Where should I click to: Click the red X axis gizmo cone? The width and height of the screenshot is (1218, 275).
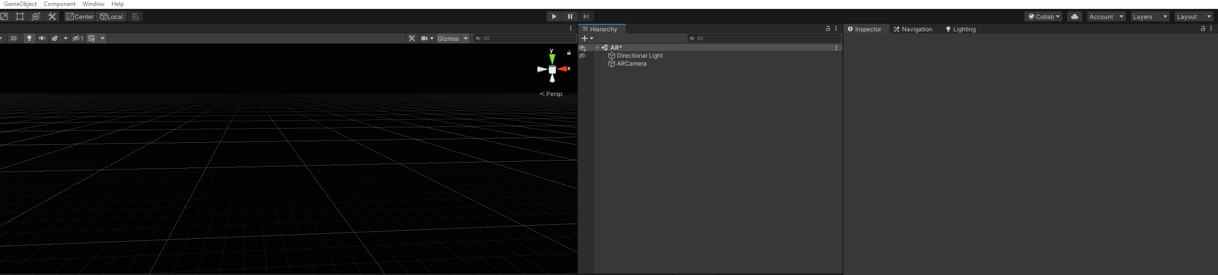point(562,69)
